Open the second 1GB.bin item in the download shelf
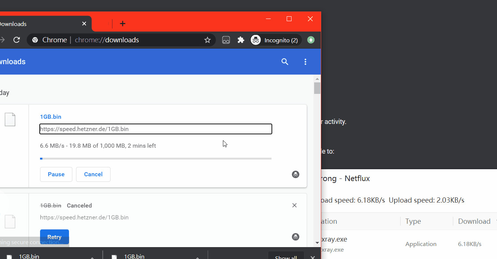This screenshot has height=259, width=497. [x=134, y=256]
